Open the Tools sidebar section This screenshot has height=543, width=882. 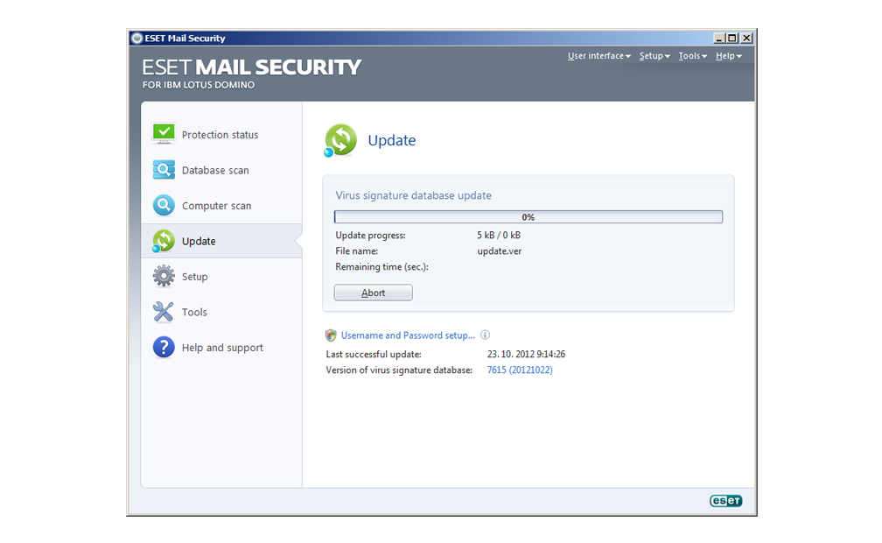pos(221,312)
